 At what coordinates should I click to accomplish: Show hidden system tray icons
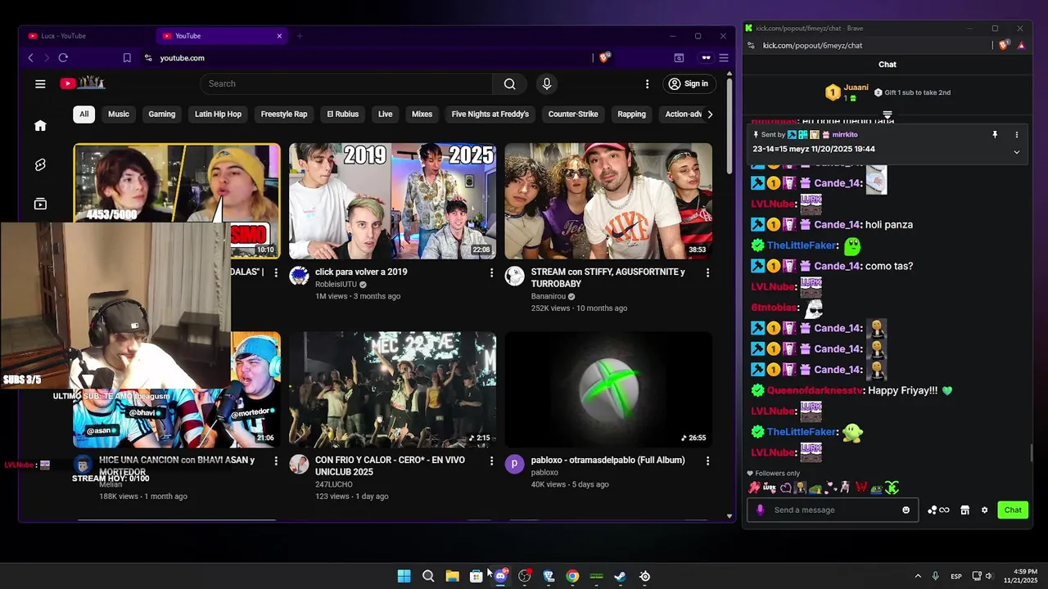pyautogui.click(x=918, y=576)
